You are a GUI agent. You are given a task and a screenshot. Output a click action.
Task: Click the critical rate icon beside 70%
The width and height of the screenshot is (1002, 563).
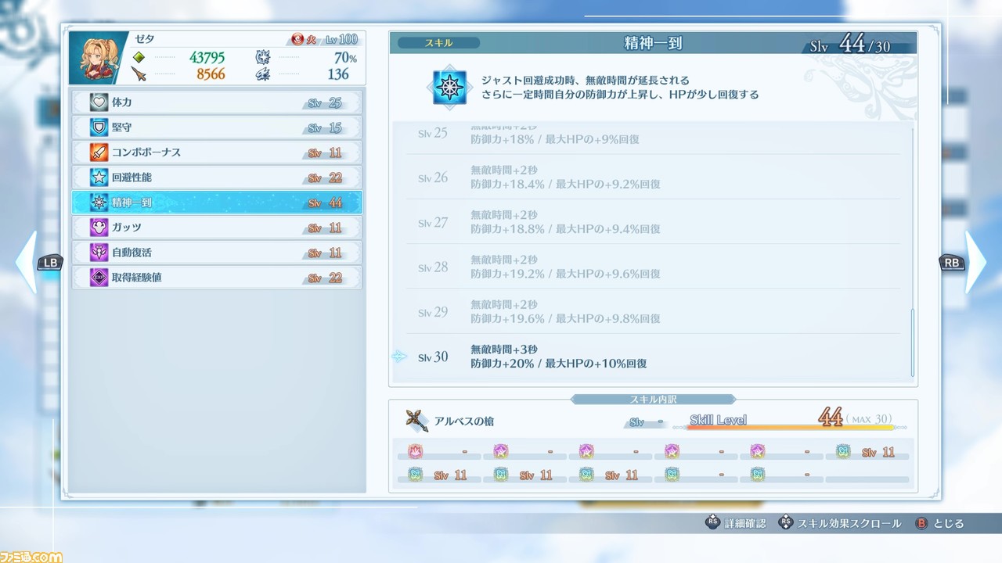coord(263,57)
